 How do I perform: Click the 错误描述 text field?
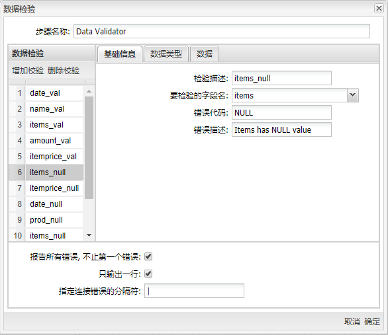(281, 130)
